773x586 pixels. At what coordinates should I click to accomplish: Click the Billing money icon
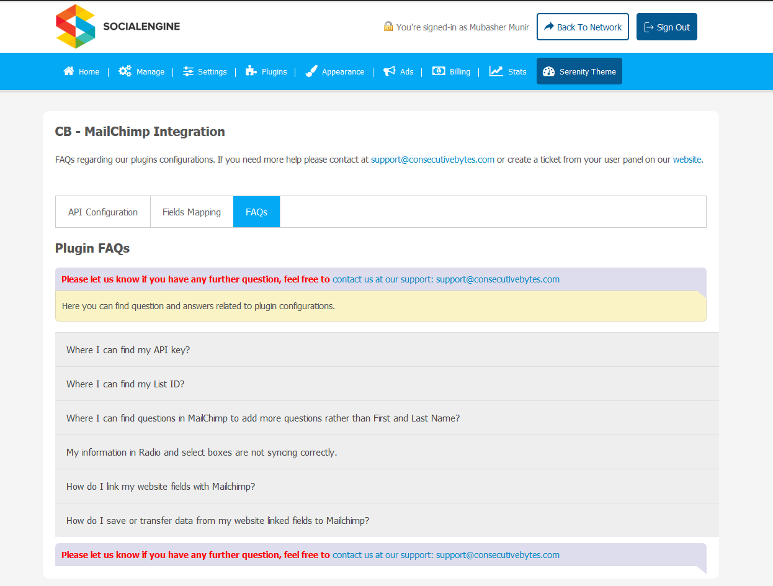[439, 71]
